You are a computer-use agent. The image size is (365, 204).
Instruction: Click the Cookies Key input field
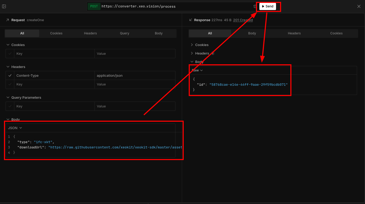pyautogui.click(x=54, y=54)
